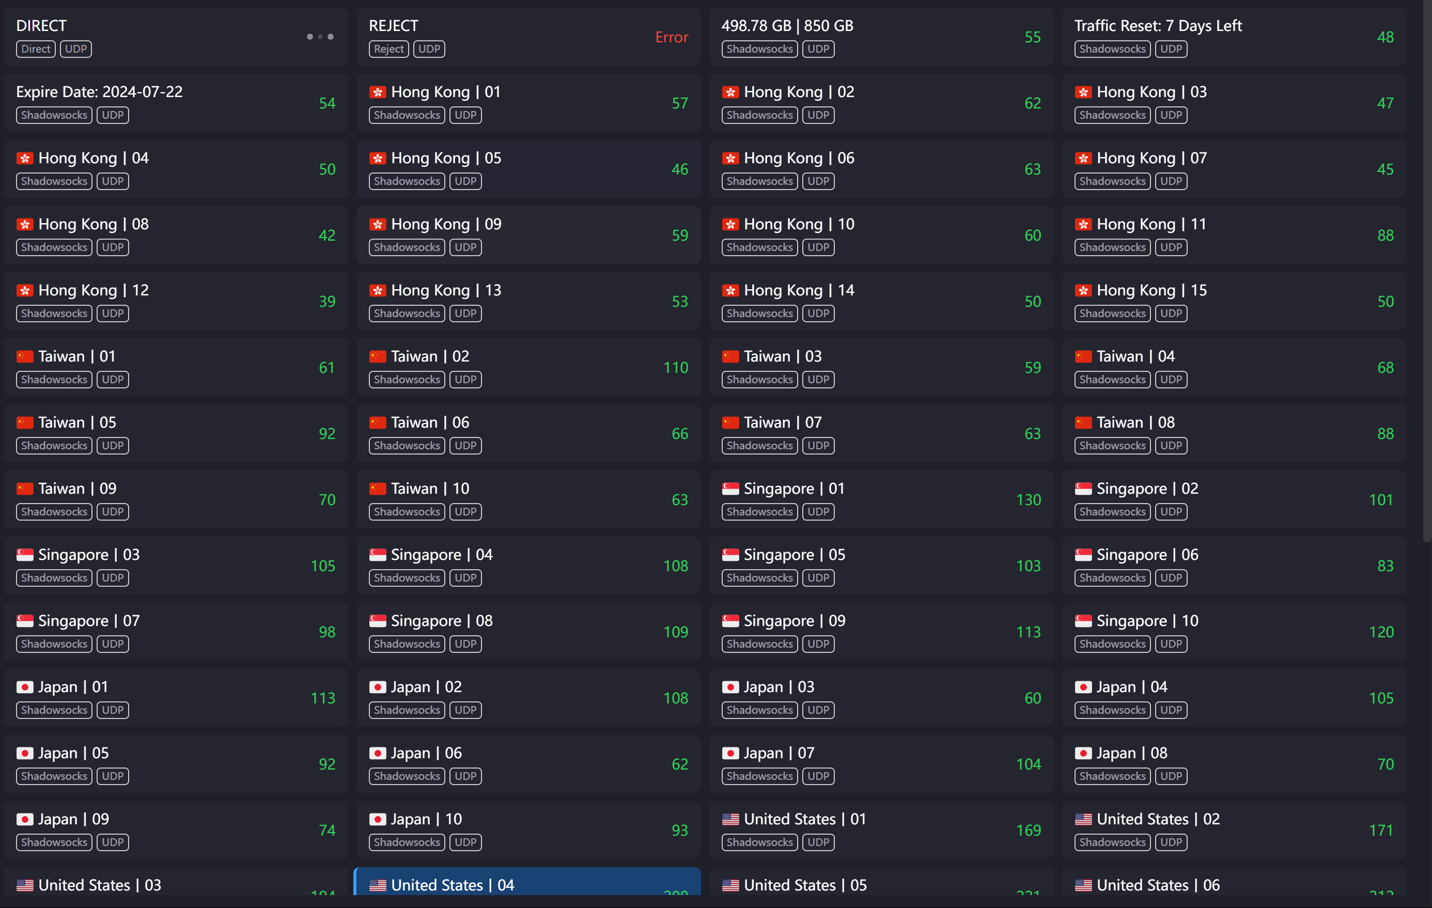Test latency value 110 on Taiwan | 02
Viewport: 1432px width, 908px height.
point(676,368)
